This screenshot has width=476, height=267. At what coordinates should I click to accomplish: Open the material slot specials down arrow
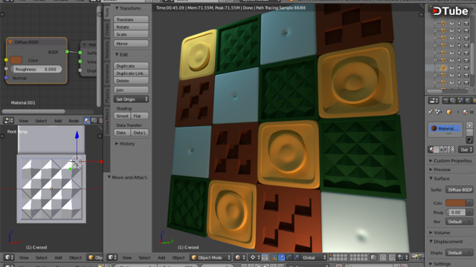469,140
